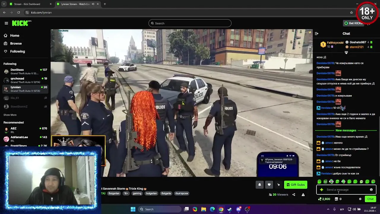Click Faithzyxxdd top gifter name
The height and width of the screenshot is (214, 380).
335,43
